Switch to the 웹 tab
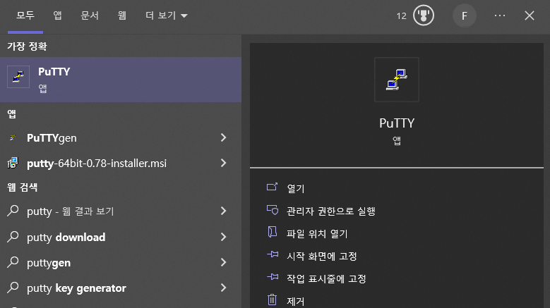Screen dimensions: 550x308 [x=122, y=16]
